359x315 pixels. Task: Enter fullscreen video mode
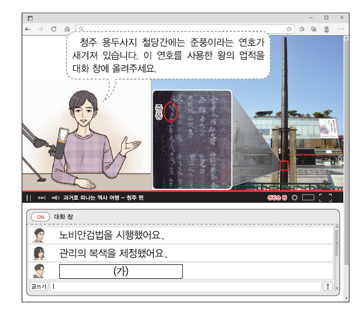[x=326, y=197]
